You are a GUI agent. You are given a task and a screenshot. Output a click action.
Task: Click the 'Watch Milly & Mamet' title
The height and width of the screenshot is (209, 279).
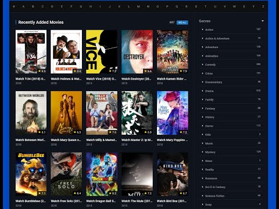(101, 140)
